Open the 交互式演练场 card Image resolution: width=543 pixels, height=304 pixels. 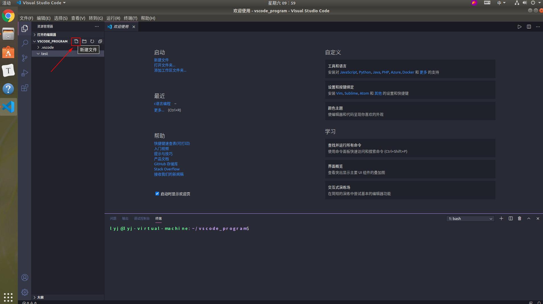coord(410,190)
